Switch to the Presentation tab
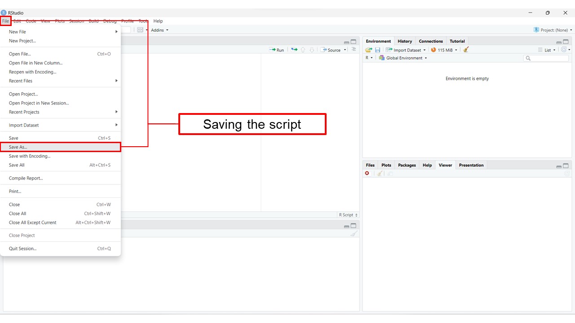The width and height of the screenshot is (575, 323). [x=471, y=165]
